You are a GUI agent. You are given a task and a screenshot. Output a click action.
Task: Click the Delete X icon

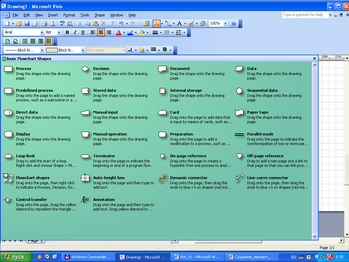click(x=104, y=24)
